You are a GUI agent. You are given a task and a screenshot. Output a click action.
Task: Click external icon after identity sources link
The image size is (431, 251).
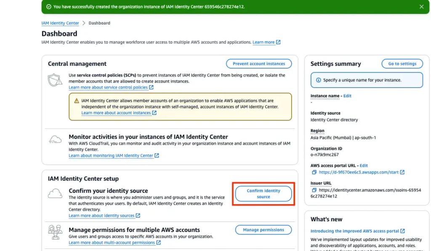point(138,216)
